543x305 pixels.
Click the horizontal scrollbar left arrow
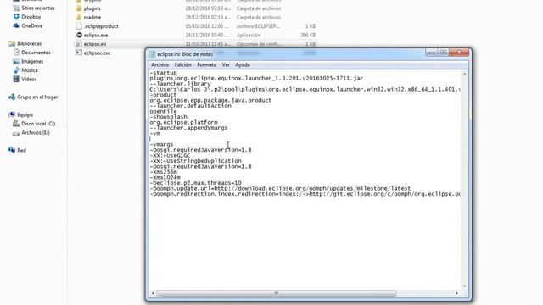[x=153, y=293]
